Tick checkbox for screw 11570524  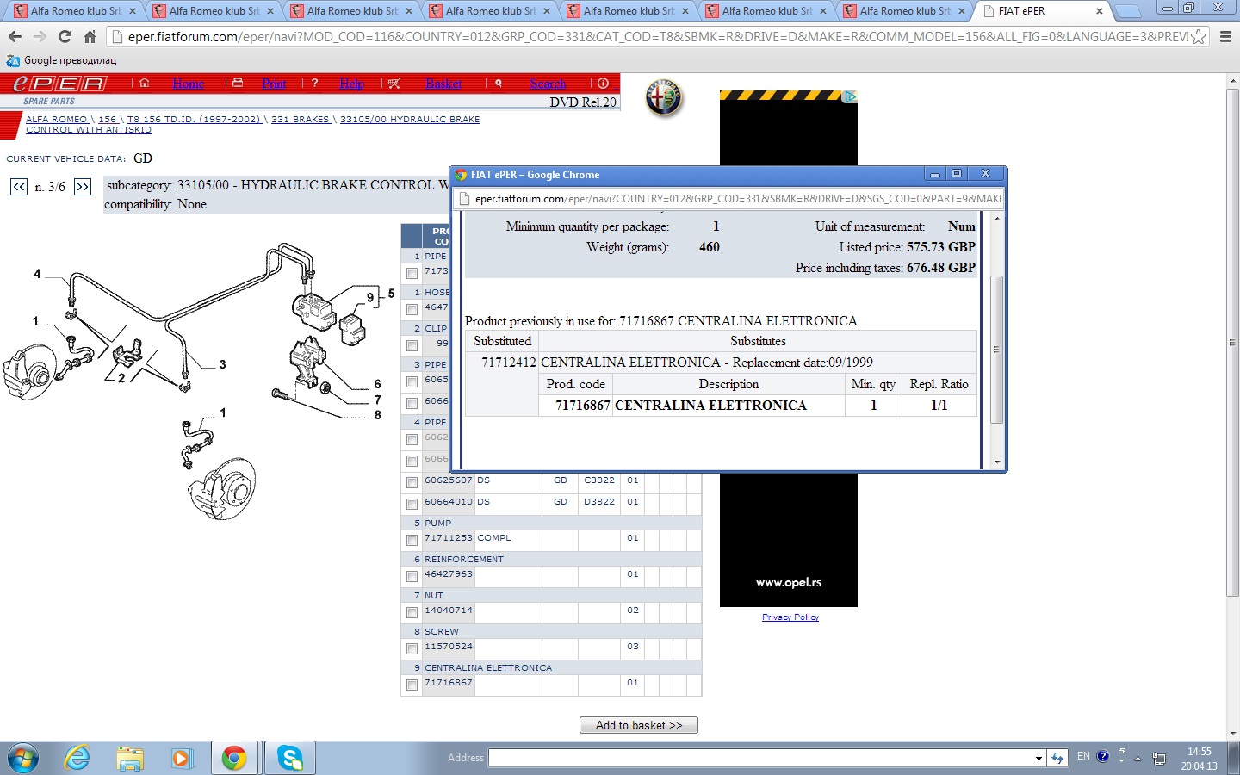tap(412, 649)
